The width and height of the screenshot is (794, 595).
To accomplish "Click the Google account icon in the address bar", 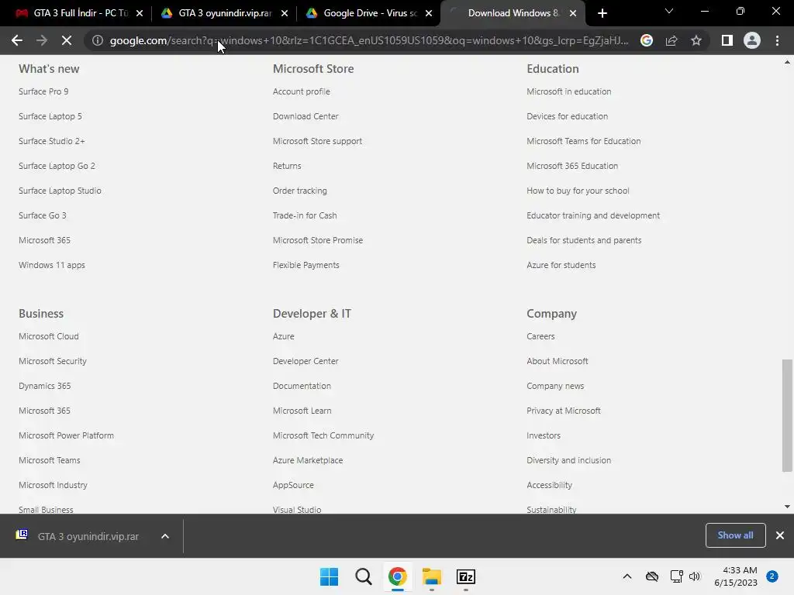I will 647,40.
